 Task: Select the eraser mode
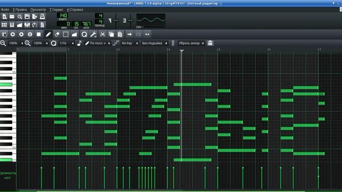(x=57, y=34)
